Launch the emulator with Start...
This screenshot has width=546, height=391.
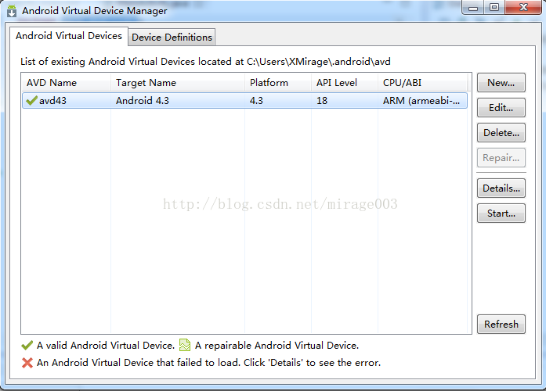(501, 213)
